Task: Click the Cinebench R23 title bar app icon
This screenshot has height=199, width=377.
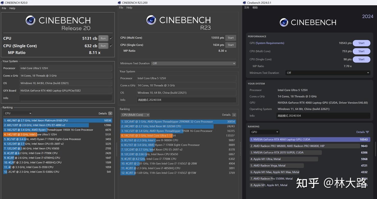Action: (119, 3)
